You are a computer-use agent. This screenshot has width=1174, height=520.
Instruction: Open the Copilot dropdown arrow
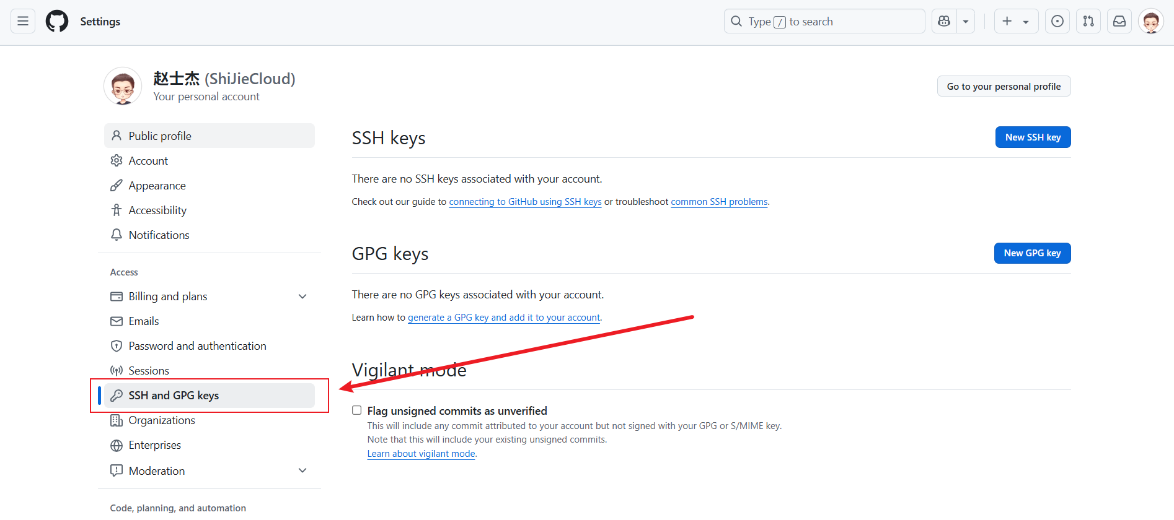click(966, 21)
